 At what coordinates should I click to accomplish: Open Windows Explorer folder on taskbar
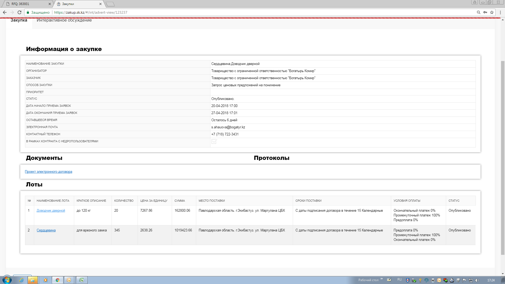point(33,280)
